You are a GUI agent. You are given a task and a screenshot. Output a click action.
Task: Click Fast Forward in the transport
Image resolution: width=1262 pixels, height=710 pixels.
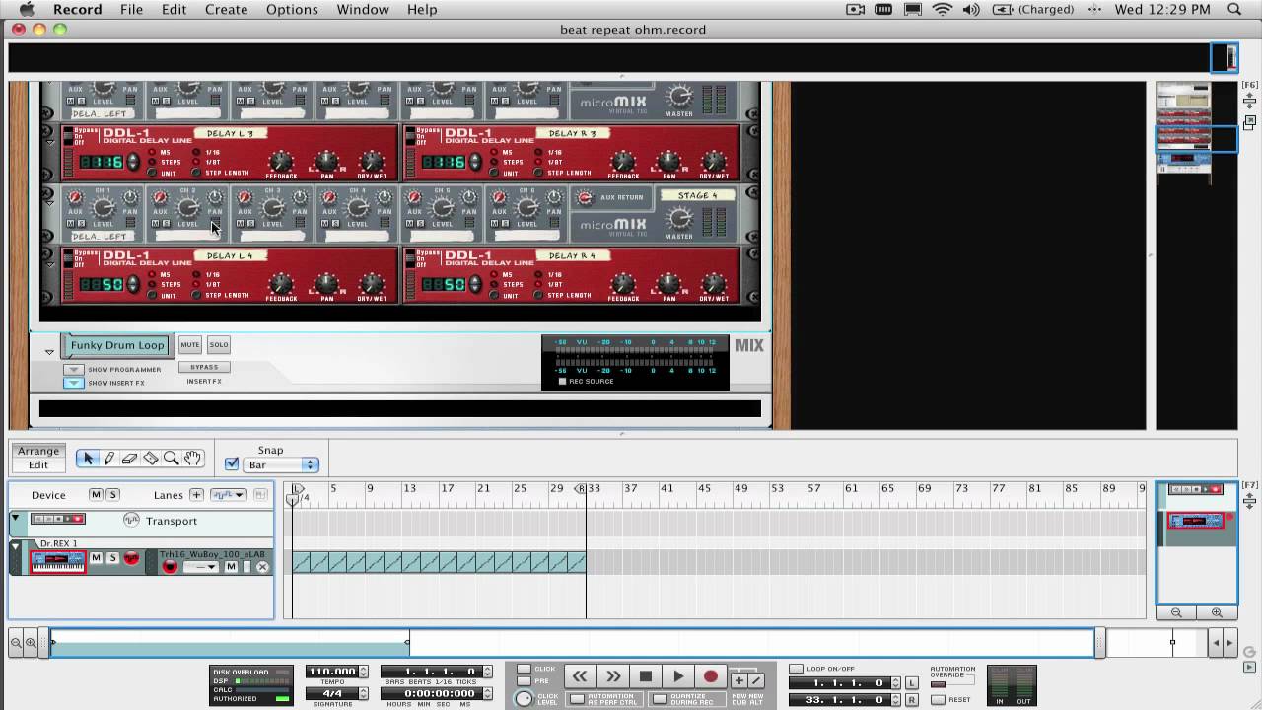(x=613, y=675)
